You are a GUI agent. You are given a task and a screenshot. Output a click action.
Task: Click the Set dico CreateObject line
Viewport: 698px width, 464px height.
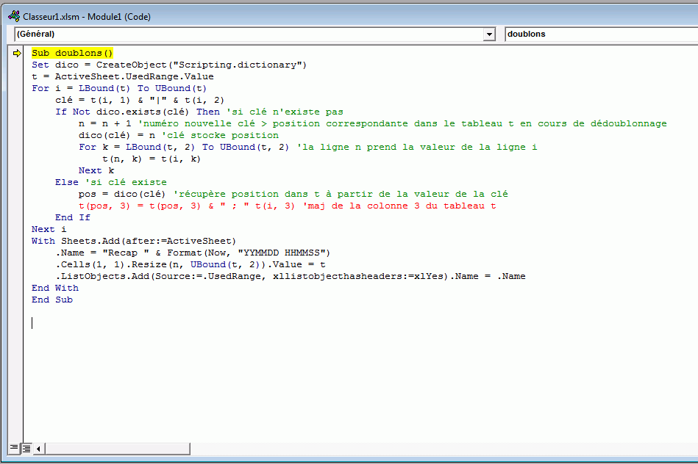click(x=168, y=65)
